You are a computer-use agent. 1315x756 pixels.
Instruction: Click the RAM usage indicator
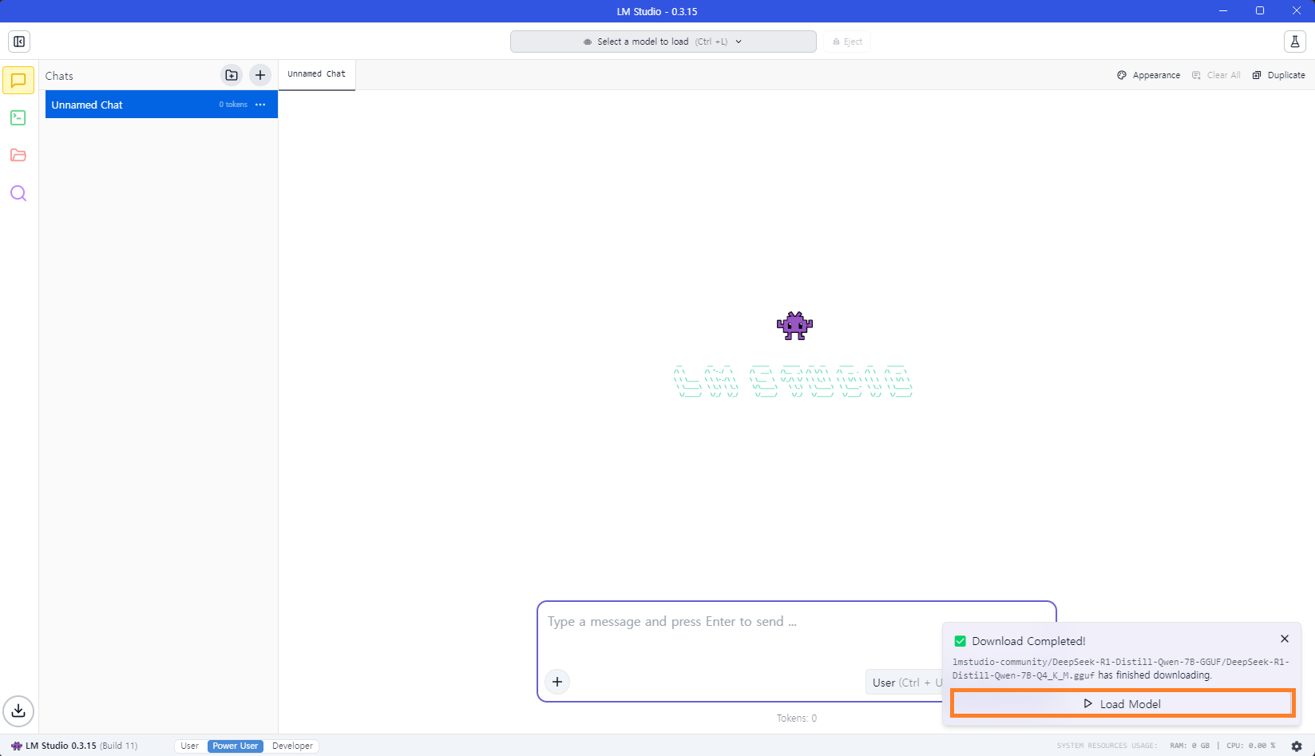[x=1190, y=746]
